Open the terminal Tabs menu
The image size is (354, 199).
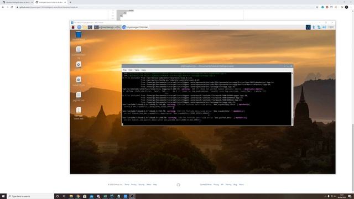pyautogui.click(x=137, y=70)
